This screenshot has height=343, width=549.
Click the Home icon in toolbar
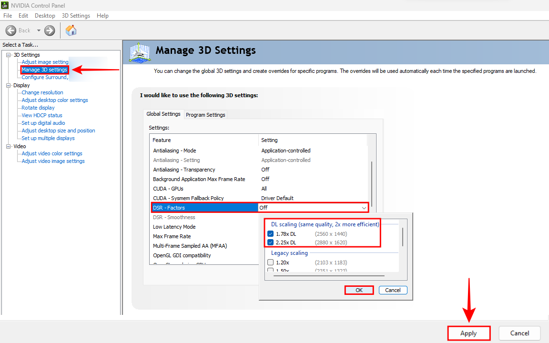[x=71, y=30]
